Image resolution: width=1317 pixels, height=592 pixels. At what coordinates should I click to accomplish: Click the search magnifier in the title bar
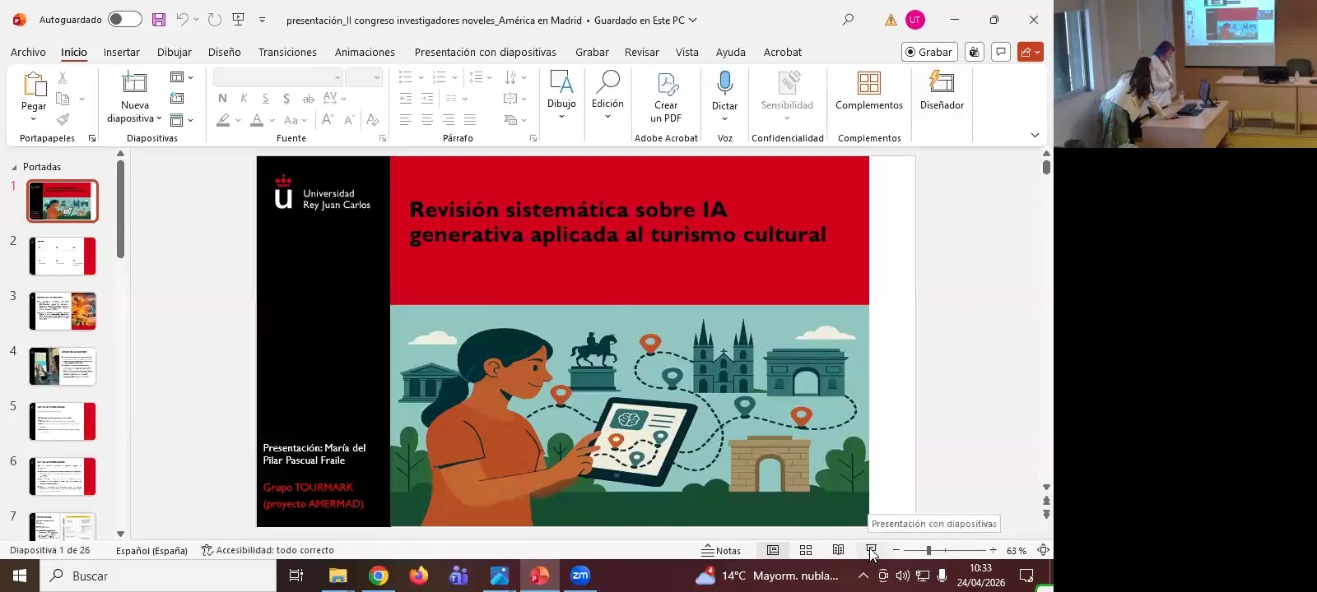848,20
